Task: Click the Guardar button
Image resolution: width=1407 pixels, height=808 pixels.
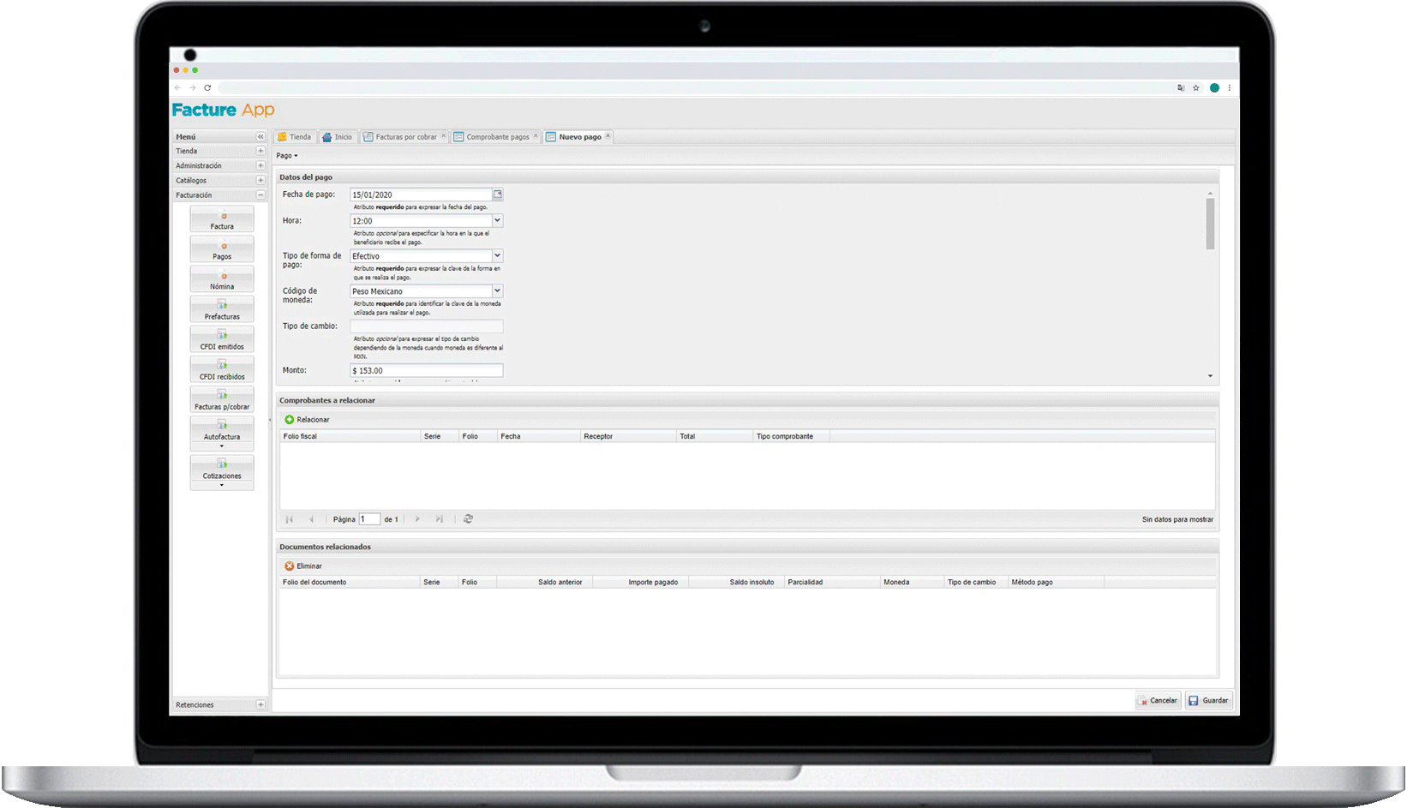Action: [1208, 701]
